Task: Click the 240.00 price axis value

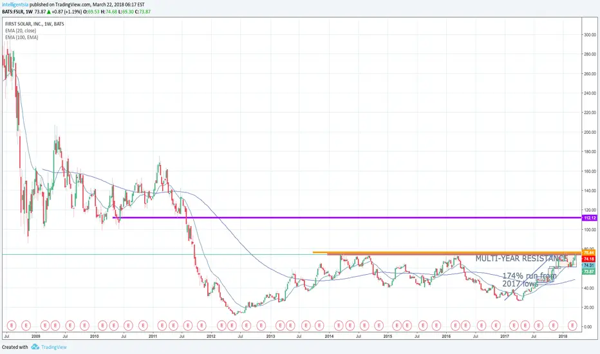Action: [x=590, y=93]
